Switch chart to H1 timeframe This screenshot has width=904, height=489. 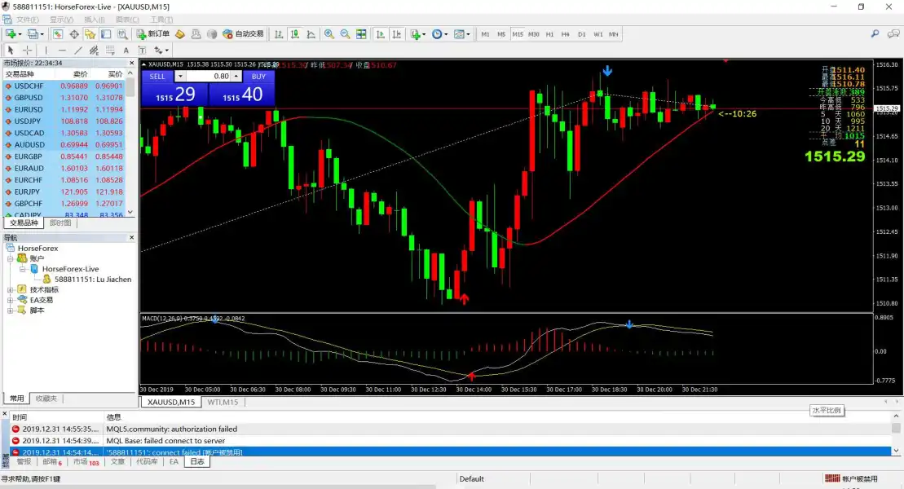click(x=549, y=34)
